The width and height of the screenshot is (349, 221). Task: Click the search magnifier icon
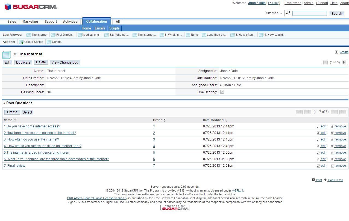(x=288, y=13)
